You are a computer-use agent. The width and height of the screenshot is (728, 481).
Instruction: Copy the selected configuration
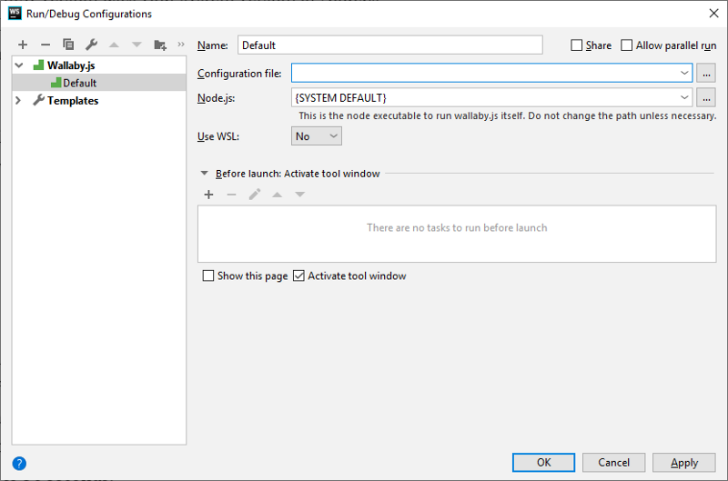click(x=68, y=45)
